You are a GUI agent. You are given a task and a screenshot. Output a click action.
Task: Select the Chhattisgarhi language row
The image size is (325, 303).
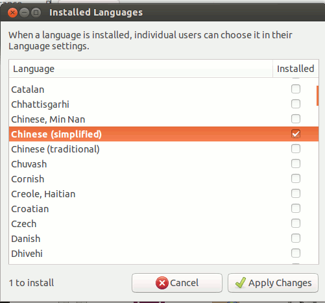(163, 104)
